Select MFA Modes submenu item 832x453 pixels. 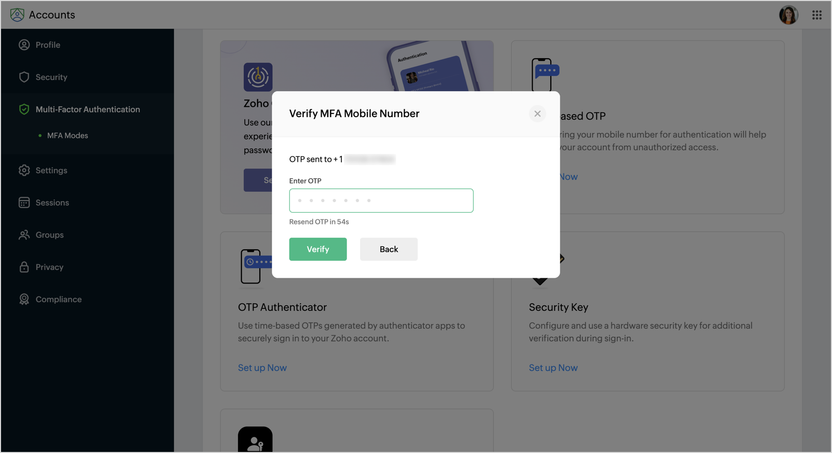click(x=67, y=136)
